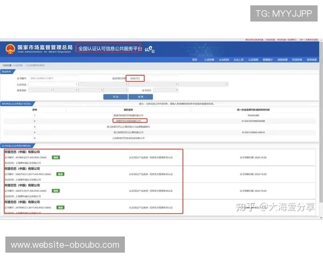This screenshot has height=258, width=323.
Task: Click the blue 重置 reset button
Action: (x=141, y=97)
